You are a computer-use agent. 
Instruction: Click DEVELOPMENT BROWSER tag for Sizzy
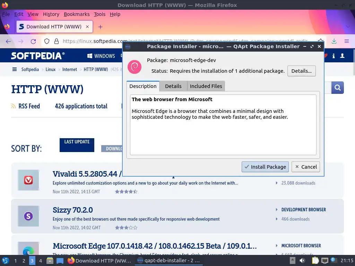pos(304,210)
